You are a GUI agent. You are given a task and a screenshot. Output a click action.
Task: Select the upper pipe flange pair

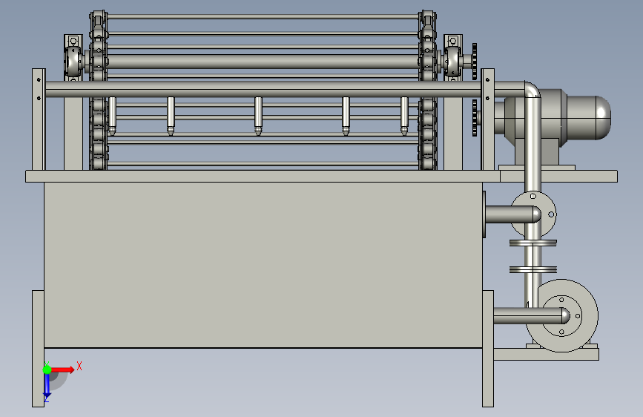533,243
